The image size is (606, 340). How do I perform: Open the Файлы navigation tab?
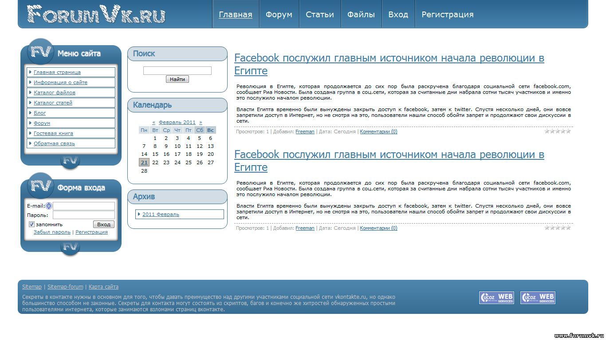[361, 14]
